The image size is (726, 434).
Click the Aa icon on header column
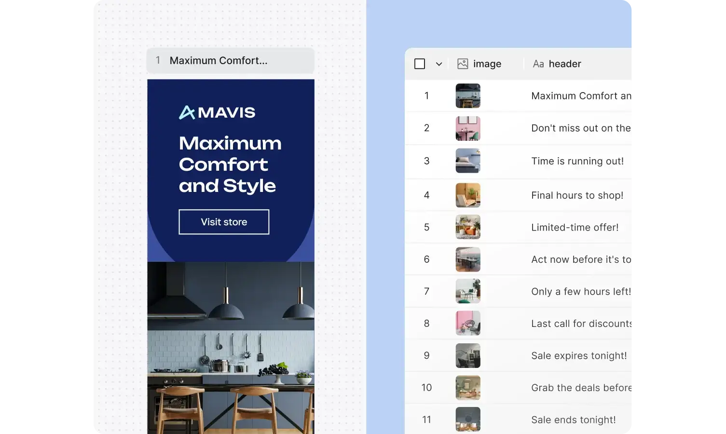(538, 63)
